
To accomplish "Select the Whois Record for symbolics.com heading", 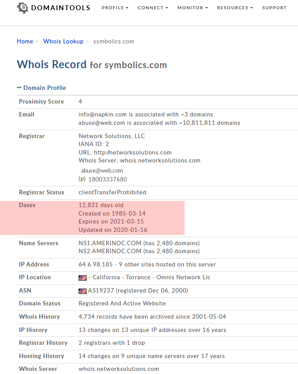I will pyautogui.click(x=92, y=65).
